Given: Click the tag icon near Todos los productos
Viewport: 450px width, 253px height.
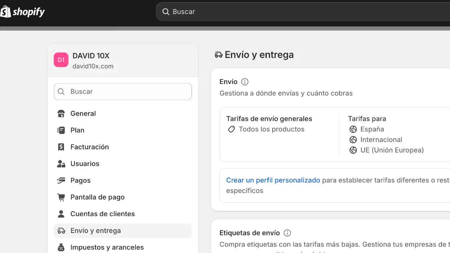Looking at the screenshot, I should pyautogui.click(x=231, y=129).
